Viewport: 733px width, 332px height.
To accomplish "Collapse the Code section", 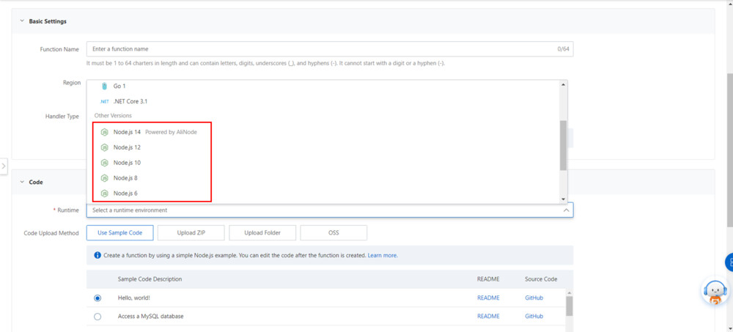I will tap(21, 182).
